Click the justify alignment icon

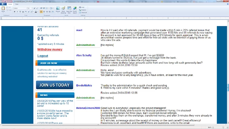point(49,12)
